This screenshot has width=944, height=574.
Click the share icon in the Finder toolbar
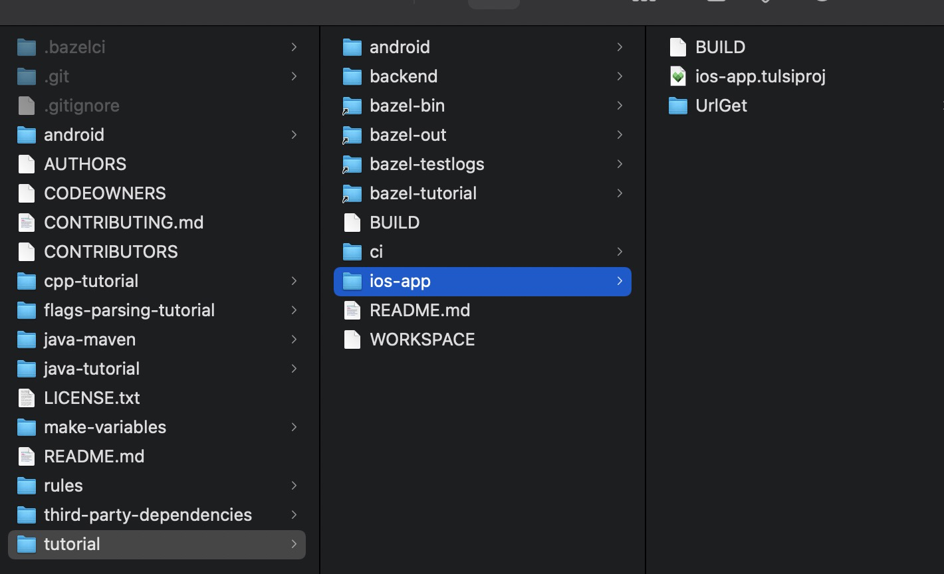coord(717,3)
